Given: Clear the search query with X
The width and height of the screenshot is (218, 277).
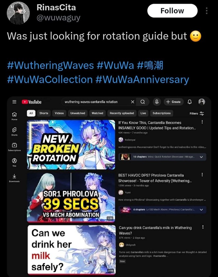Looking at the screenshot, I should click(133, 102).
